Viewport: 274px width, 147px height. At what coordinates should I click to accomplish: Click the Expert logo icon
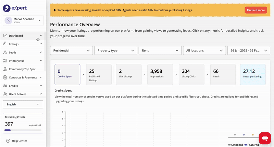tap(7, 8)
